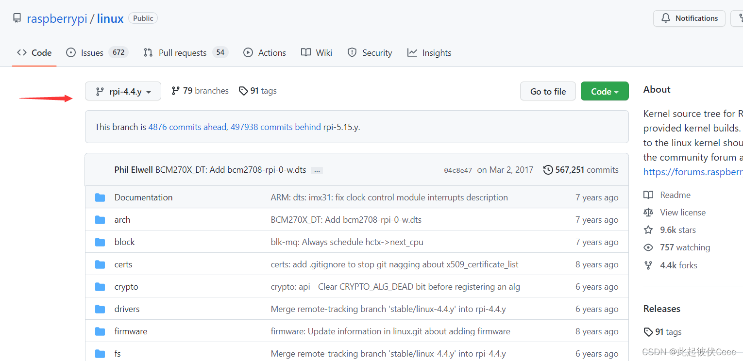The height and width of the screenshot is (361, 743).
Task: Click the Pull requests merge icon
Action: pos(148,52)
